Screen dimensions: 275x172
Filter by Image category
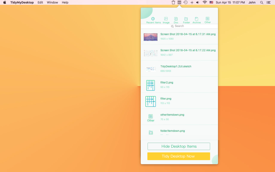click(x=166, y=19)
